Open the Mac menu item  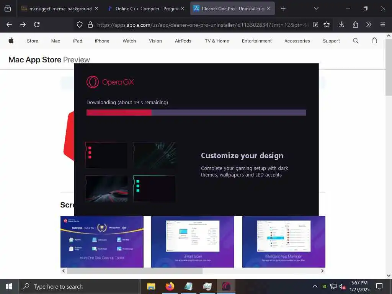(56, 41)
